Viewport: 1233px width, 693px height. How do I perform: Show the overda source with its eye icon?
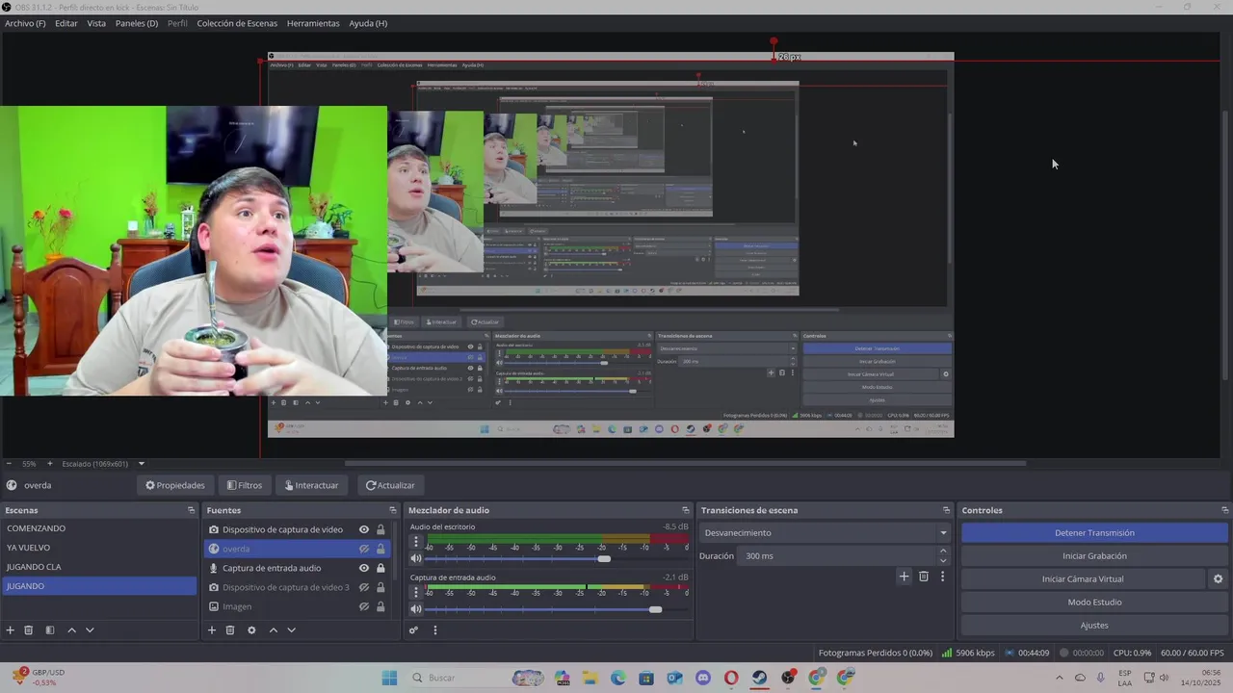click(364, 549)
